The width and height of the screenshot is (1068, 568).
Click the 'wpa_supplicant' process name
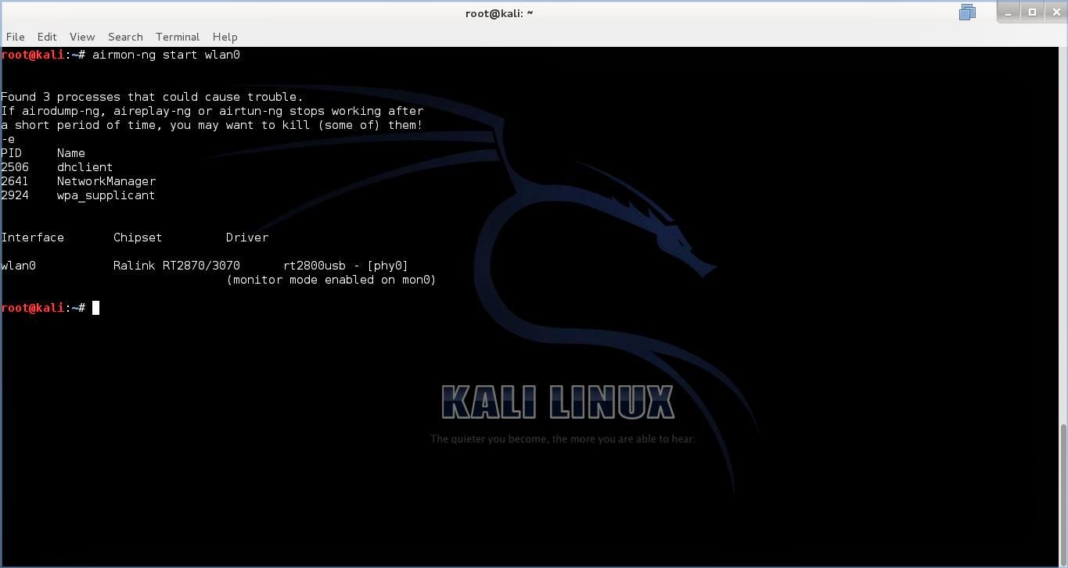click(x=106, y=195)
